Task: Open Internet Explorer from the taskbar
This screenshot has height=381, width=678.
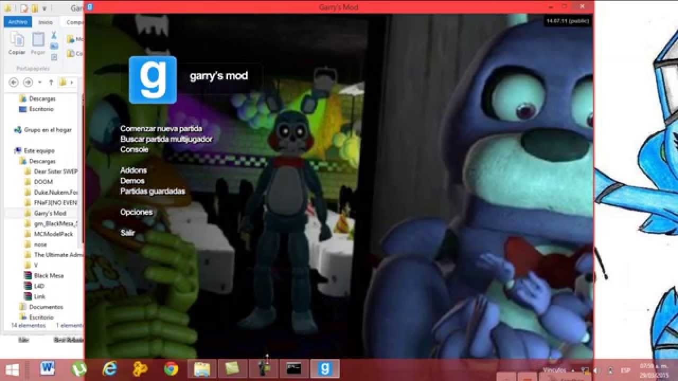Action: [110, 369]
